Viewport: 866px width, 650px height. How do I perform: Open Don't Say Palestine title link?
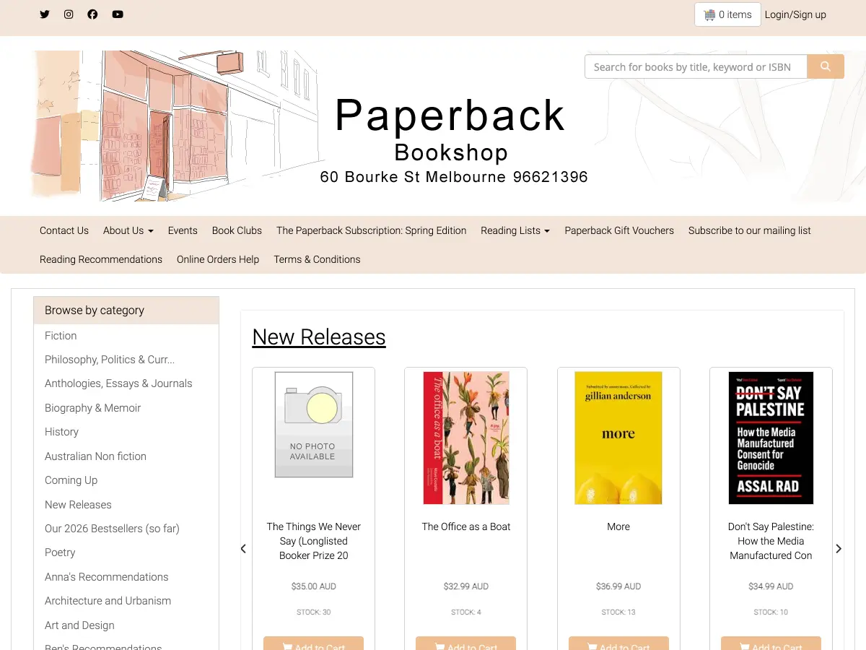pyautogui.click(x=771, y=541)
